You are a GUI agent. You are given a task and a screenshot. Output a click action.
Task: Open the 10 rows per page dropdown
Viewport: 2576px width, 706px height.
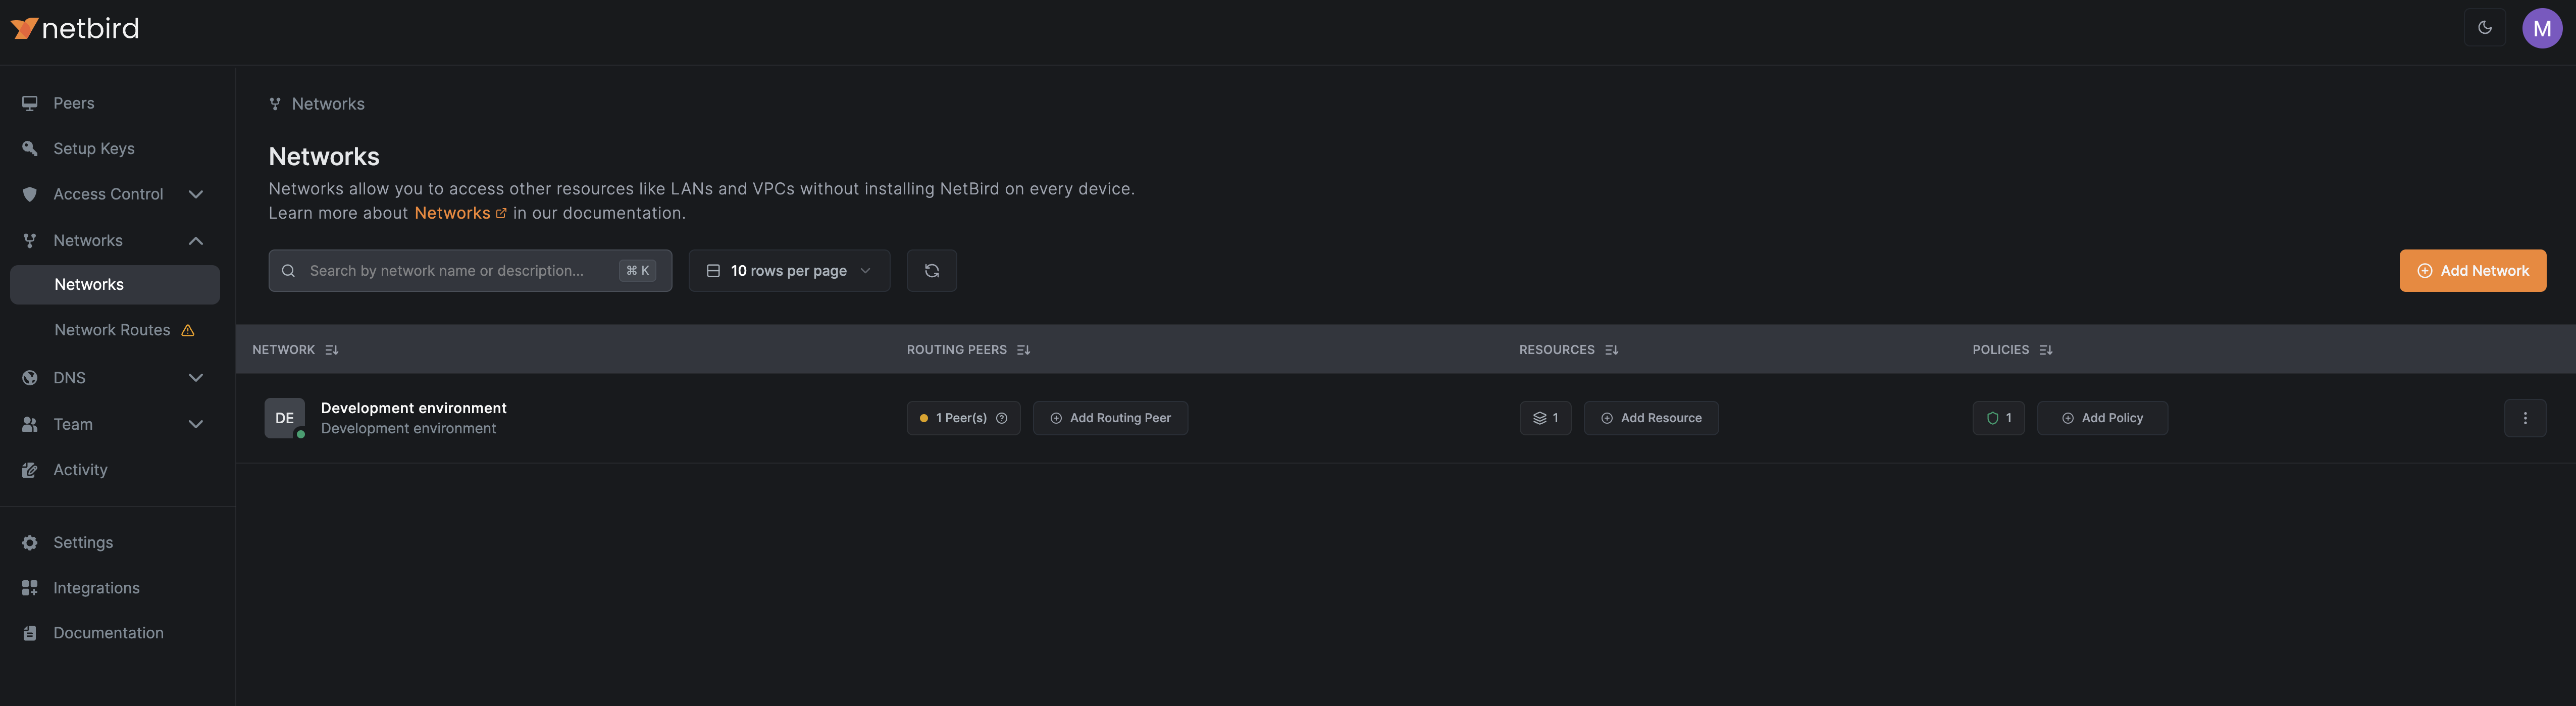pos(788,271)
